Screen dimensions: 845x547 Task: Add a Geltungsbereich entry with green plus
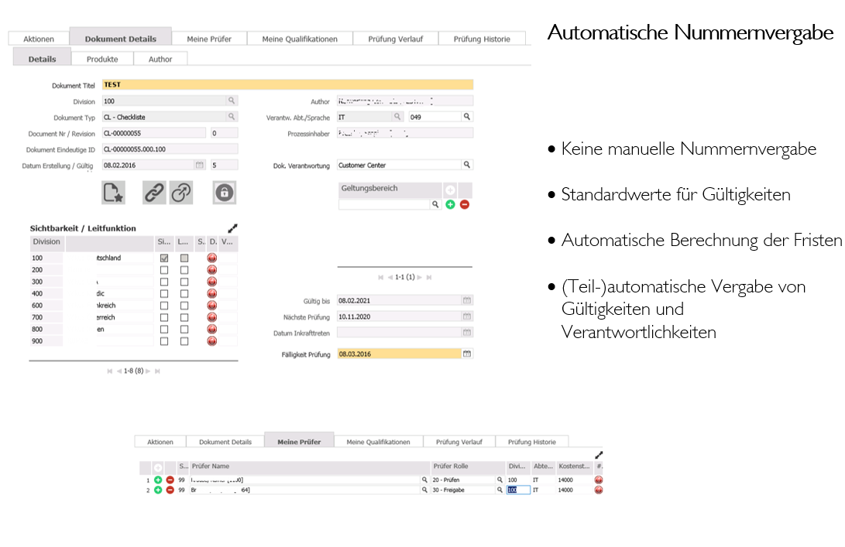[451, 204]
